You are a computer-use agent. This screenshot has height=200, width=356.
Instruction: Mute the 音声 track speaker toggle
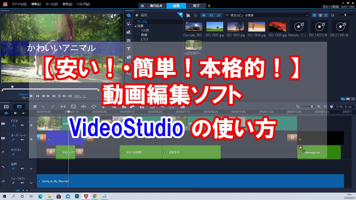click(22, 169)
